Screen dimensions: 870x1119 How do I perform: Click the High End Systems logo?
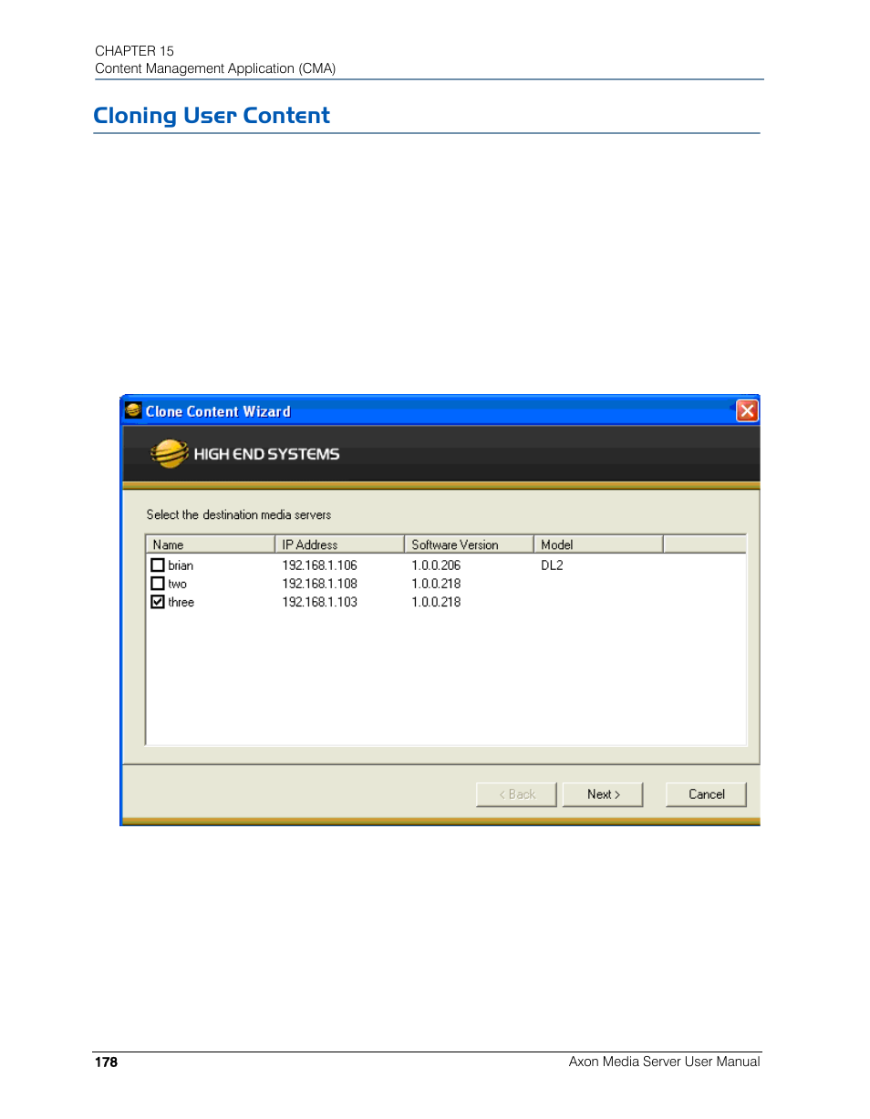244,453
